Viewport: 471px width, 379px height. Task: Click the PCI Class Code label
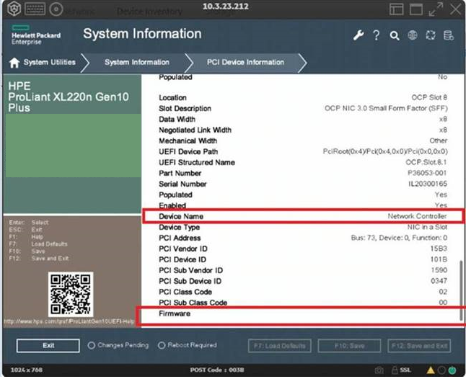click(x=185, y=293)
